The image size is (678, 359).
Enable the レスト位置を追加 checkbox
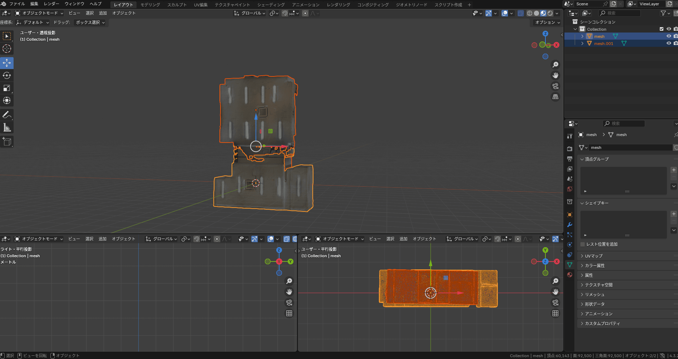(583, 244)
